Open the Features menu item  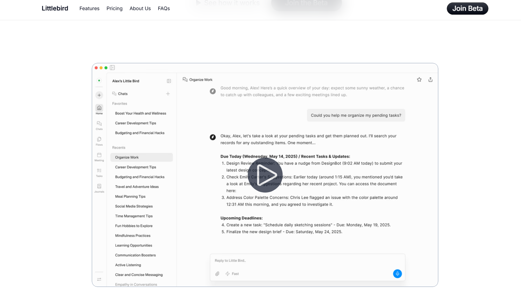point(89,8)
